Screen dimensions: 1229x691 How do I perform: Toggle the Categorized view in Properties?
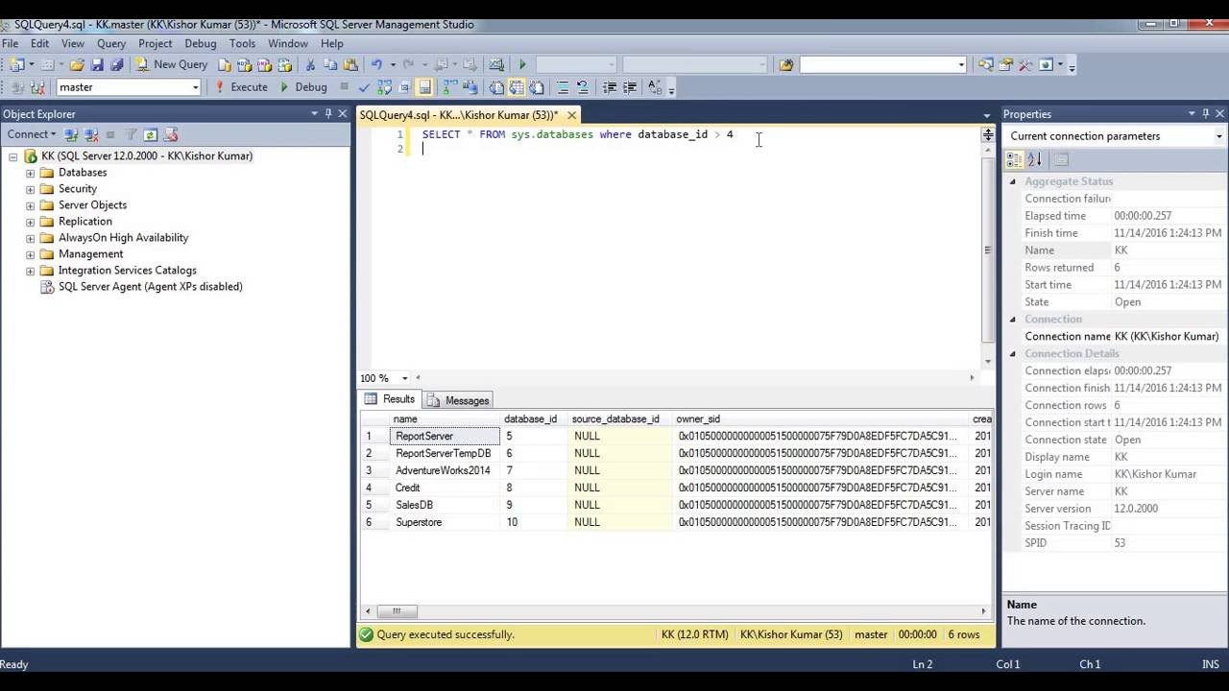(x=1014, y=159)
